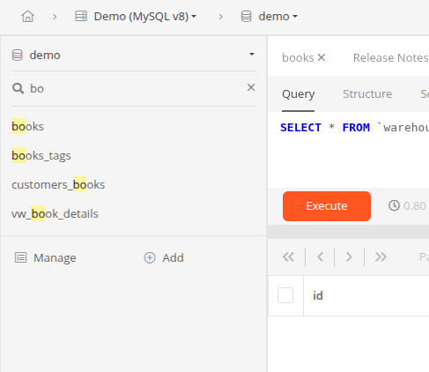Click the first breadcrumb chevron separator

pyautogui.click(x=55, y=17)
